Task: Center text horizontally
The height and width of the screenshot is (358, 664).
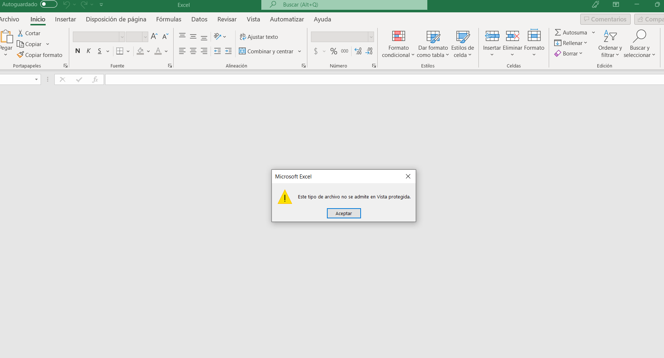Action: [x=193, y=51]
